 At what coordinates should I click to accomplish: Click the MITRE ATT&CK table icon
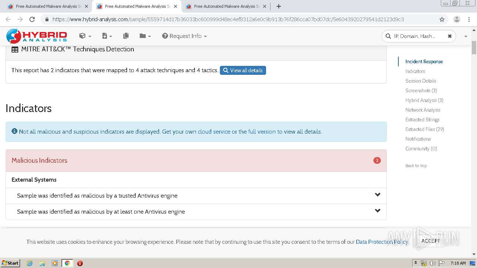15,50
